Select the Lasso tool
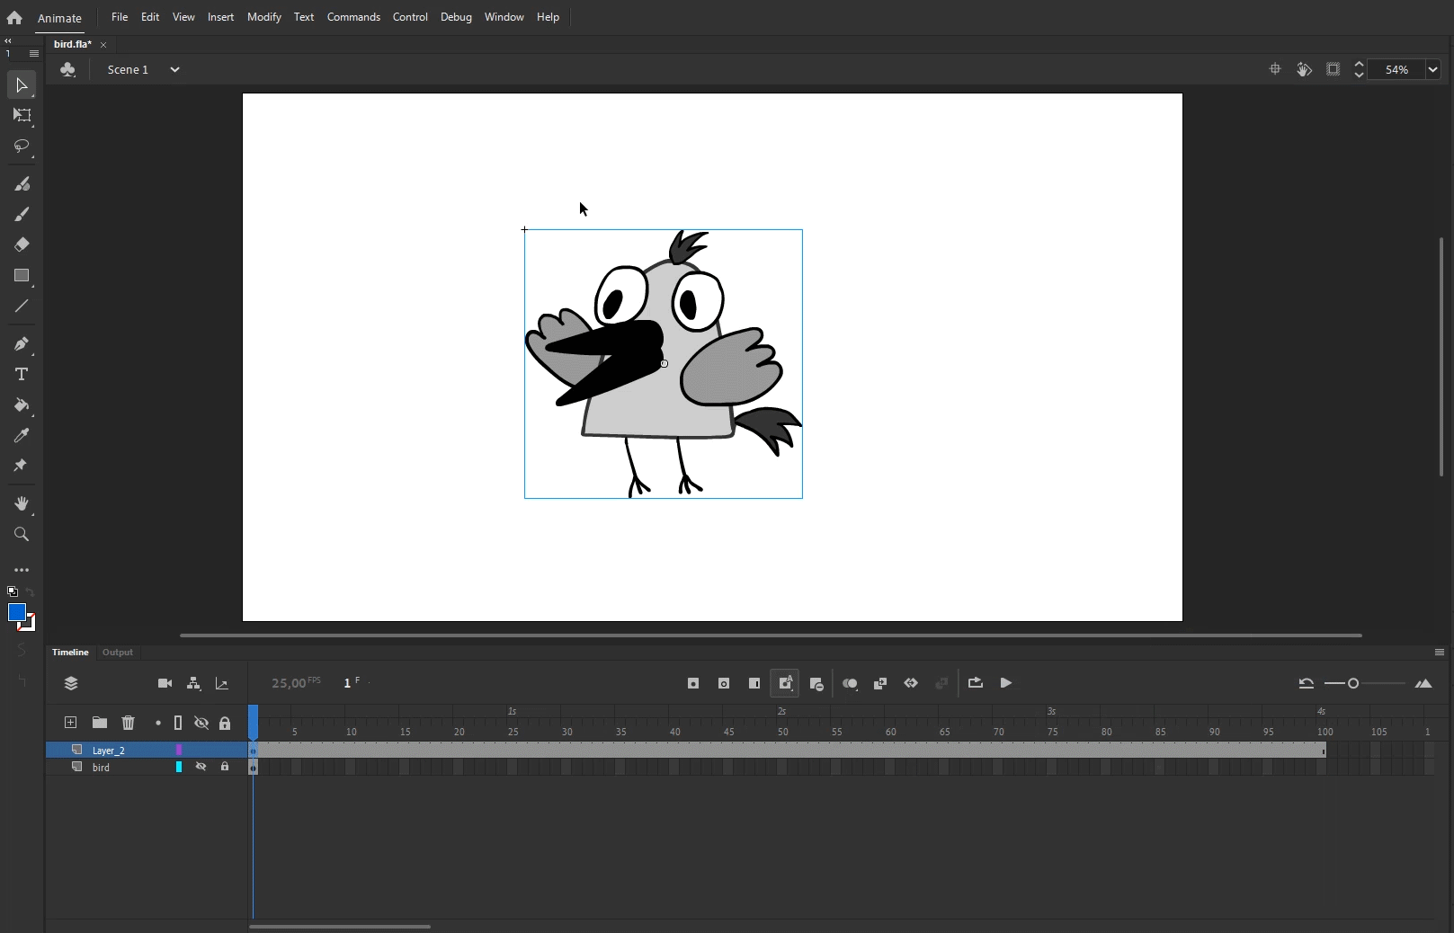 click(x=22, y=146)
